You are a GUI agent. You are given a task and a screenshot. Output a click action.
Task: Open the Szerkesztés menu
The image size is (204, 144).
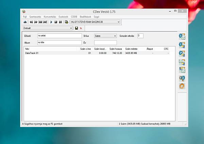pos(35,17)
